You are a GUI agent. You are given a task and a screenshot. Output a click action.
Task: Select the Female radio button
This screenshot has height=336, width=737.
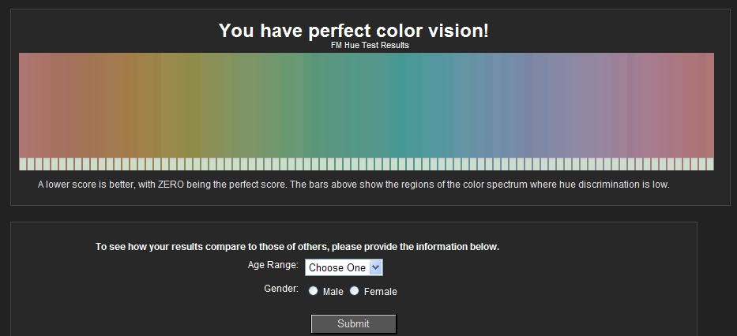pos(354,291)
